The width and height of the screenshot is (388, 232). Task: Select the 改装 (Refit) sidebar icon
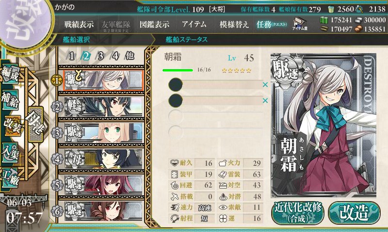[x=12, y=126]
